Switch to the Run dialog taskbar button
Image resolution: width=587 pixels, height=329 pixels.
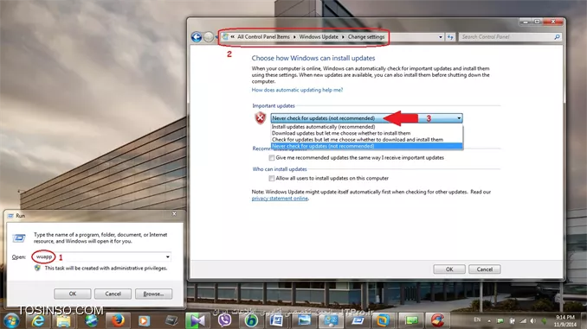click(x=358, y=320)
